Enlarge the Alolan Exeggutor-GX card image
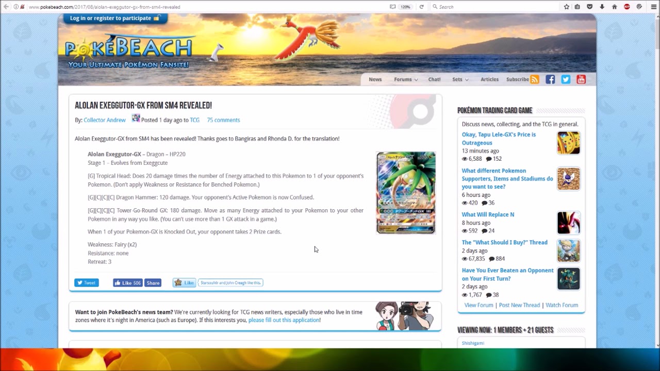Image resolution: width=660 pixels, height=371 pixels. tap(406, 193)
